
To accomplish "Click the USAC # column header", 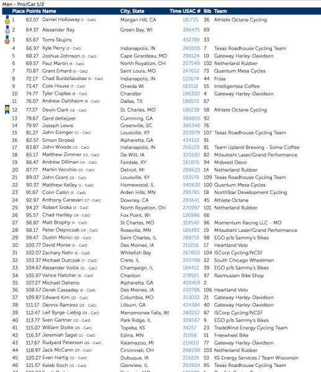I will (x=192, y=11).
